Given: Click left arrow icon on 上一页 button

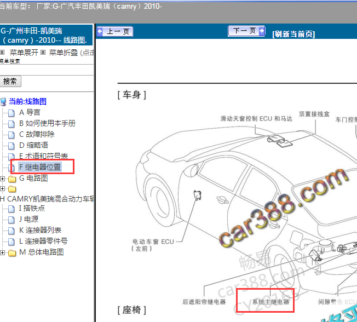Looking at the screenshot, I should pos(100,31).
